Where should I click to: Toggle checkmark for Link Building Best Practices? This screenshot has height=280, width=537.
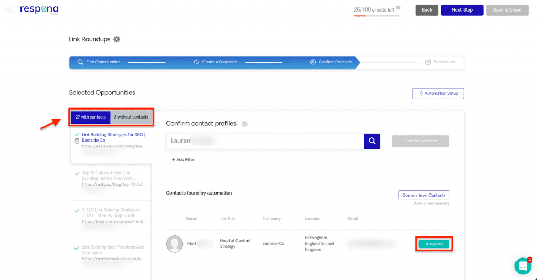(x=77, y=248)
